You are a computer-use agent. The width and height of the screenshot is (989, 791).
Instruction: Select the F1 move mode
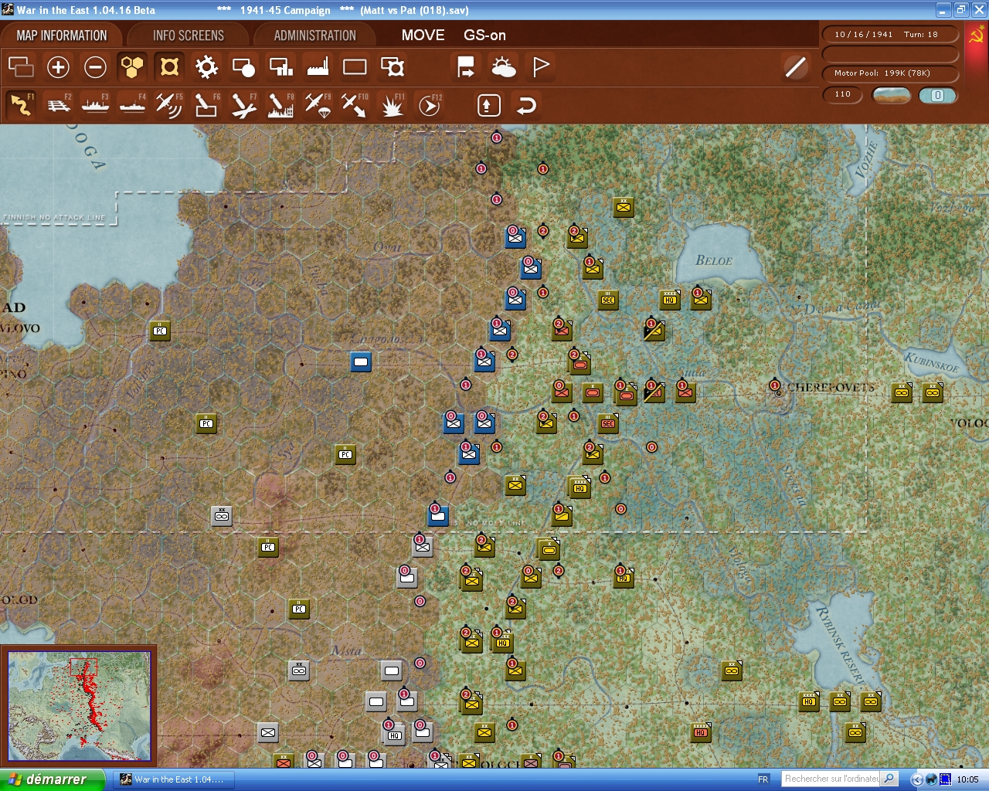(x=21, y=105)
